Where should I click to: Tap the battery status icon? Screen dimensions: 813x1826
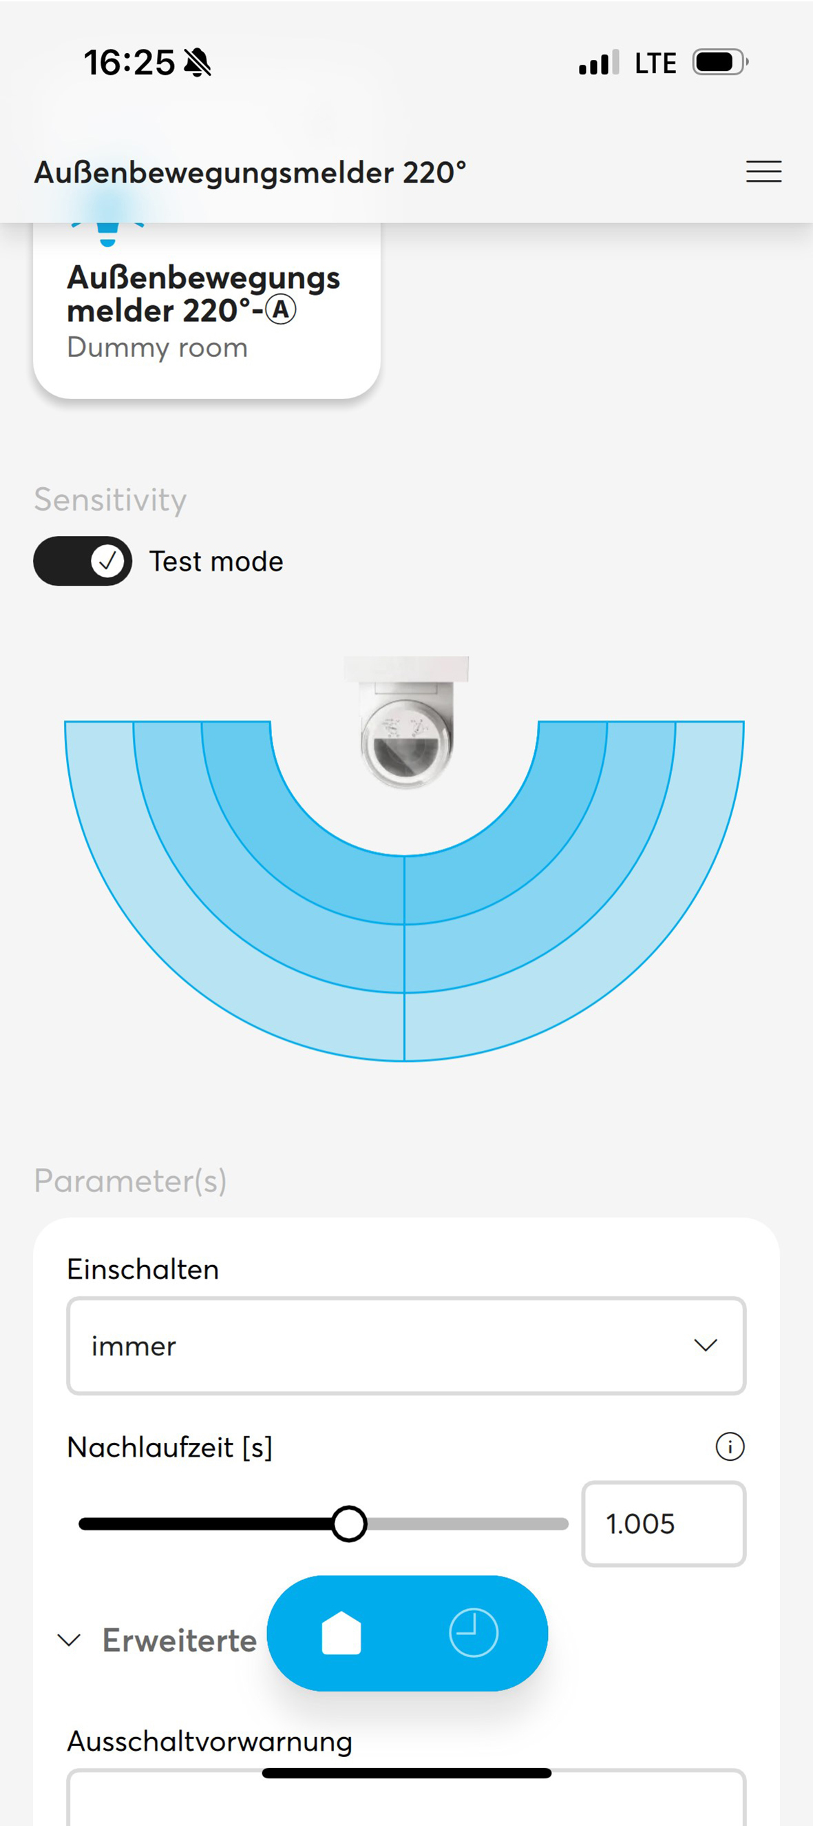720,63
